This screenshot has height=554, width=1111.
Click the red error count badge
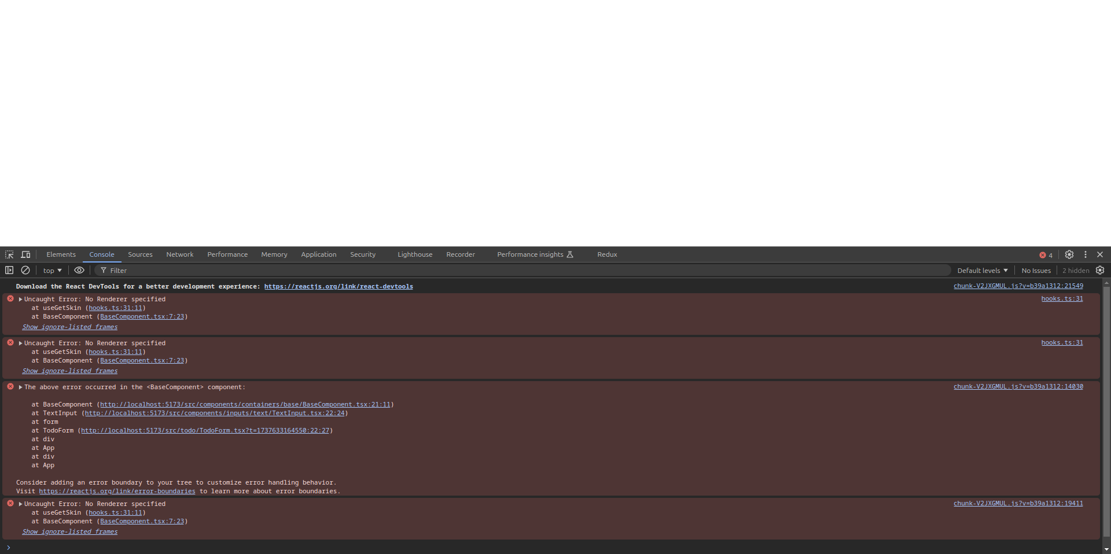(1046, 255)
